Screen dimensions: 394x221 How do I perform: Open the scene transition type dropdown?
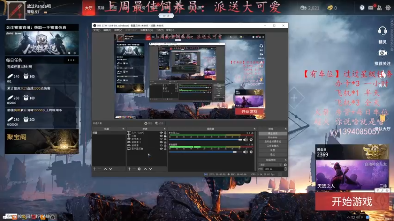(270, 165)
